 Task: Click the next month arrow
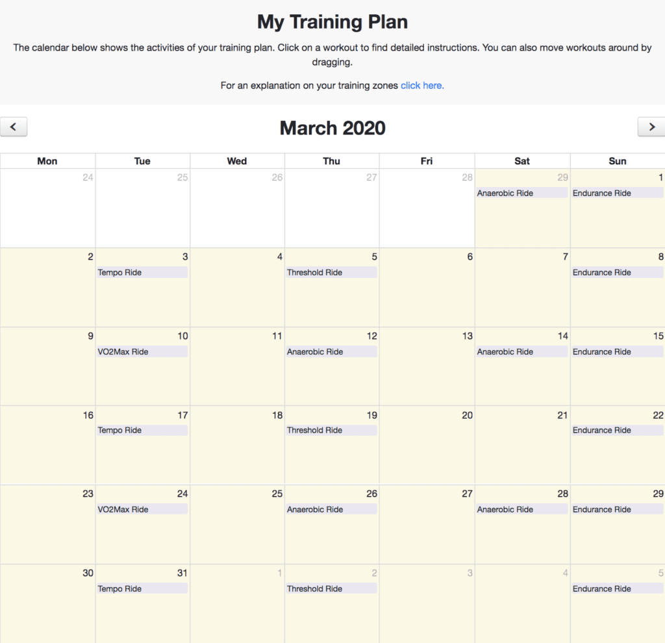coord(651,127)
